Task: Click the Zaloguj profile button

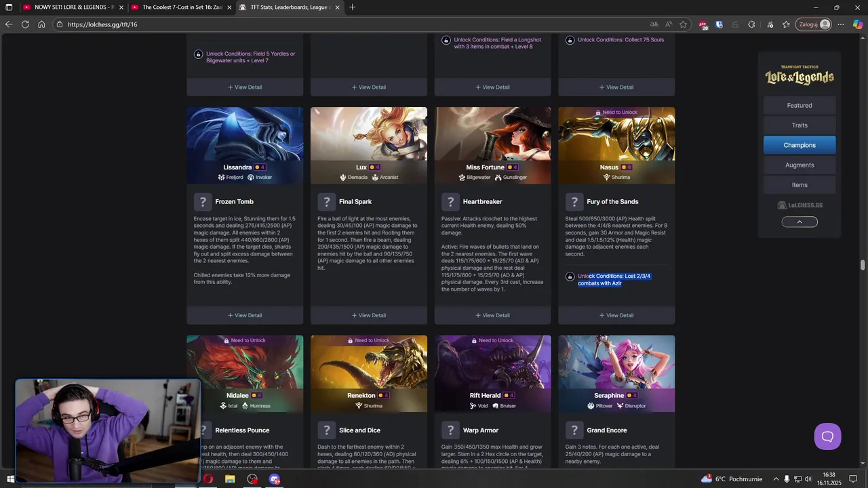Action: click(x=813, y=24)
